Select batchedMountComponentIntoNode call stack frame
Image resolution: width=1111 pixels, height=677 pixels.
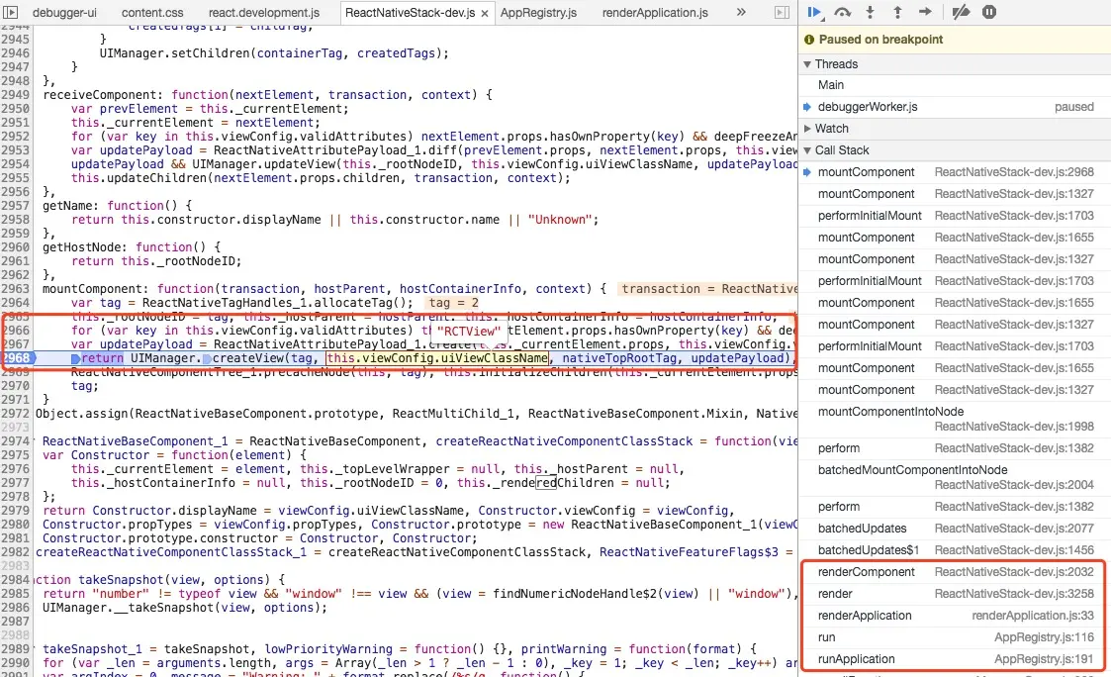pos(955,477)
